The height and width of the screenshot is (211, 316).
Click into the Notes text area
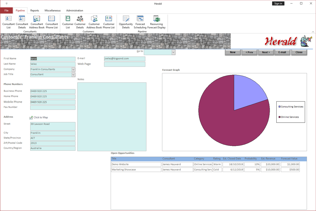coord(112,117)
